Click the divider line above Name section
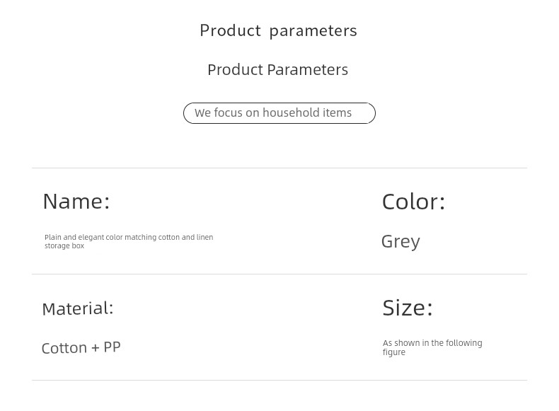Viewport: 559px width, 411px height. point(279,168)
